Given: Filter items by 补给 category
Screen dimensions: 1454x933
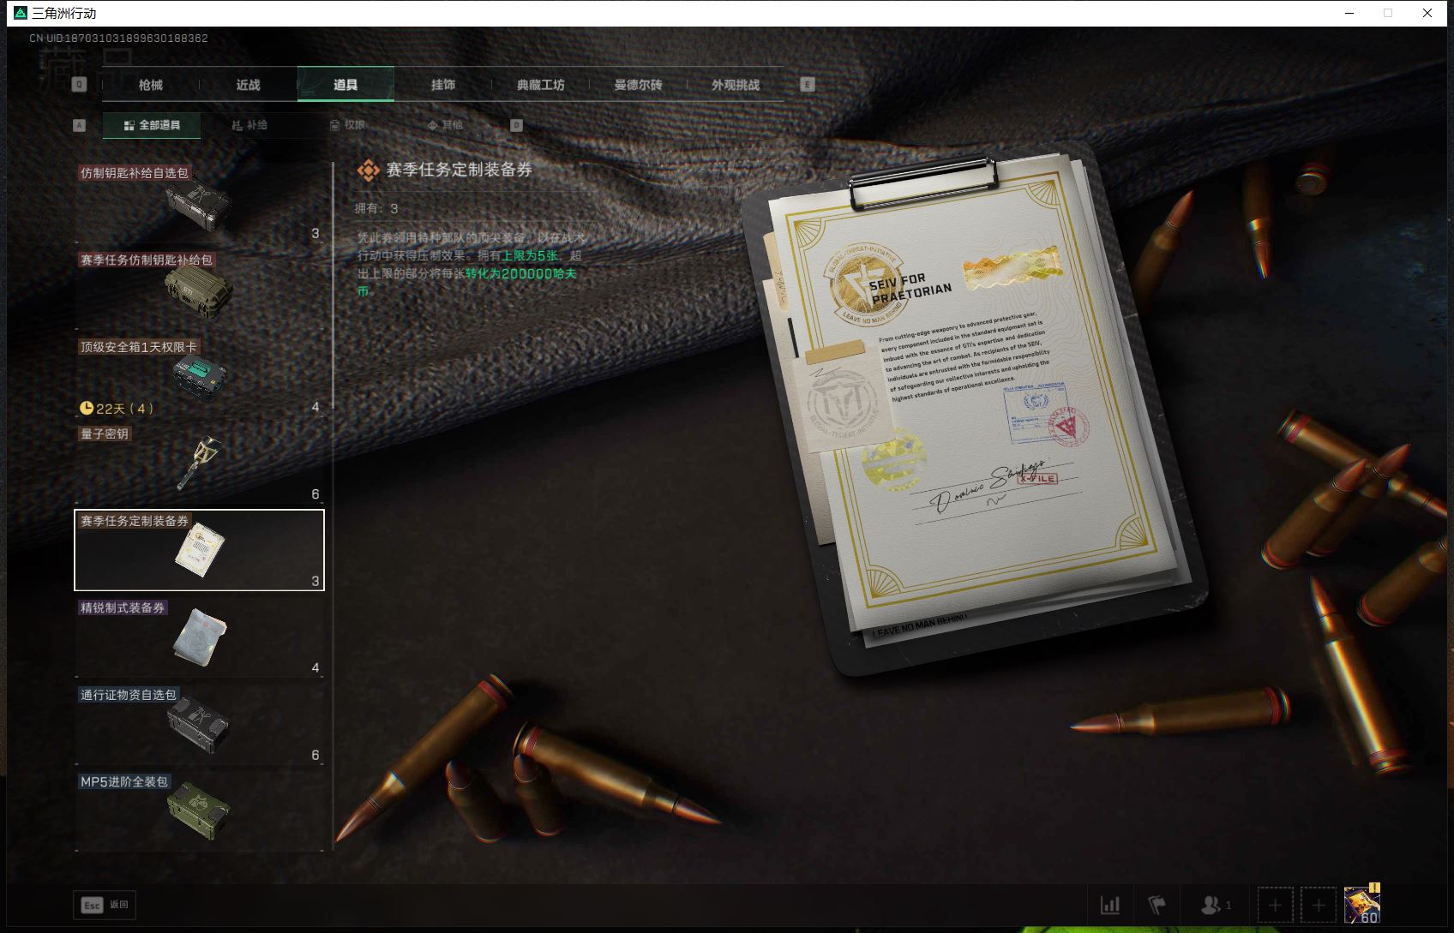Looking at the screenshot, I should click(x=249, y=125).
